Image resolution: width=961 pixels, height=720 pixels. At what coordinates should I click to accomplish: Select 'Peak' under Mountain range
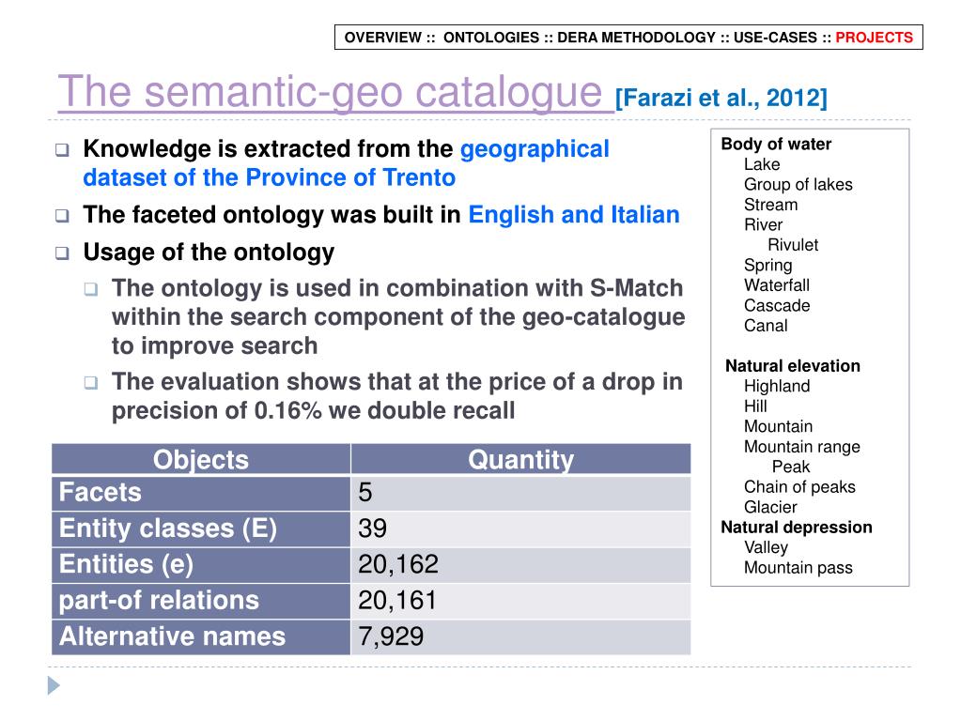[x=791, y=467]
